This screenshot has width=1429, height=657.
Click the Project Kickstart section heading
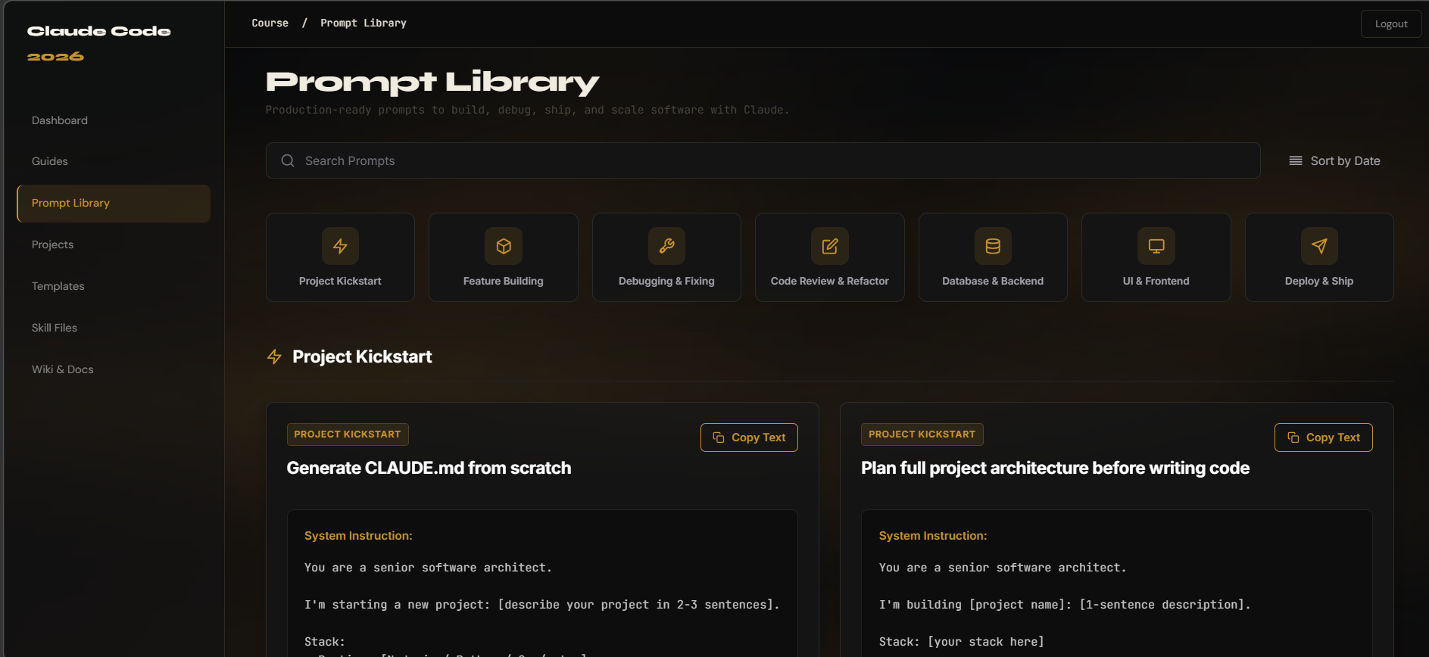362,357
